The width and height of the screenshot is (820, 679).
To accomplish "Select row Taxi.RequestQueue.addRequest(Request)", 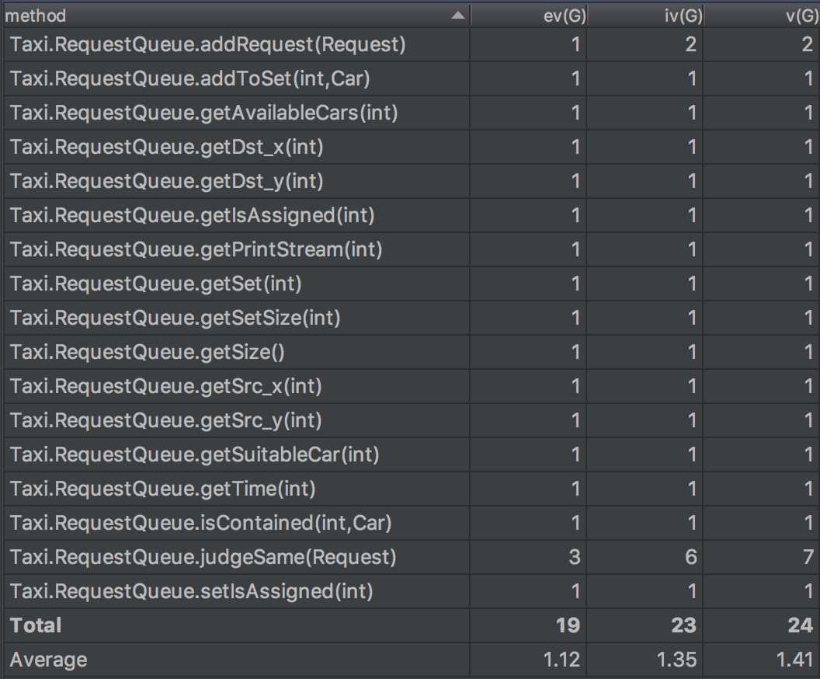I will point(410,44).
